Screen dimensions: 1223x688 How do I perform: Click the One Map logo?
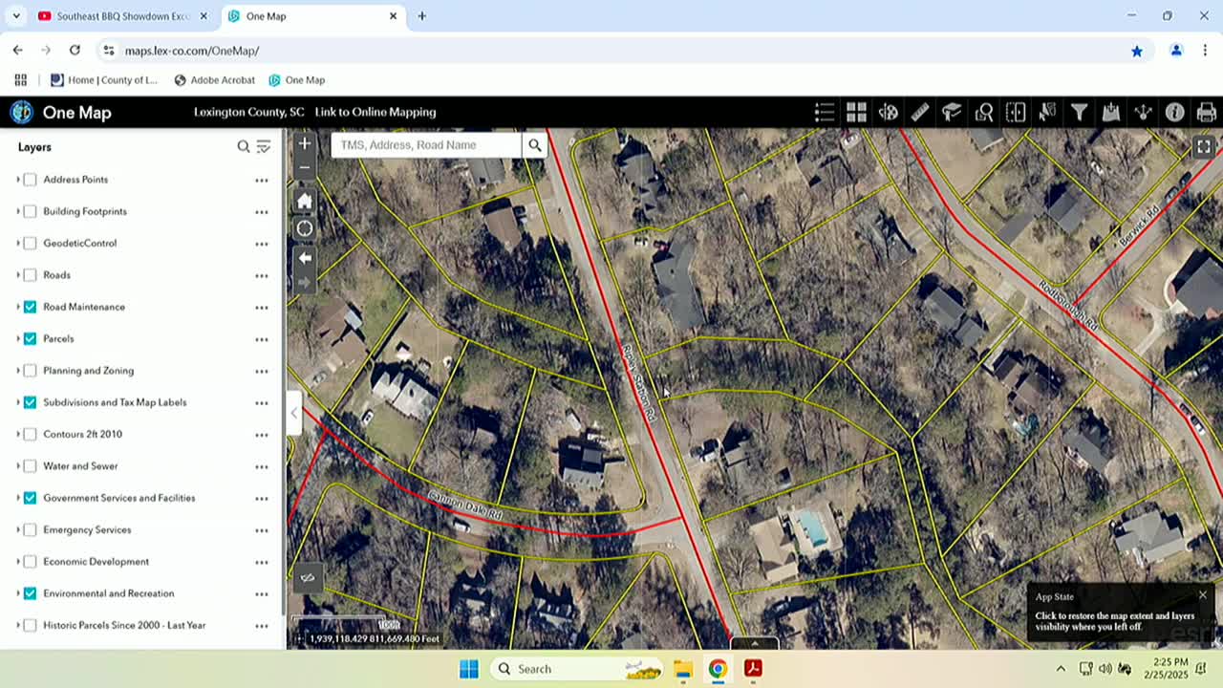click(22, 113)
